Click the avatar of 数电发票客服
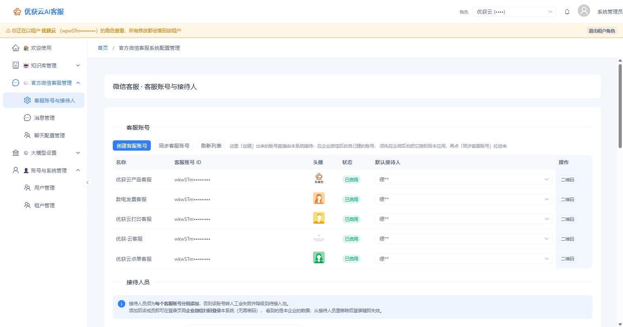 pos(319,198)
